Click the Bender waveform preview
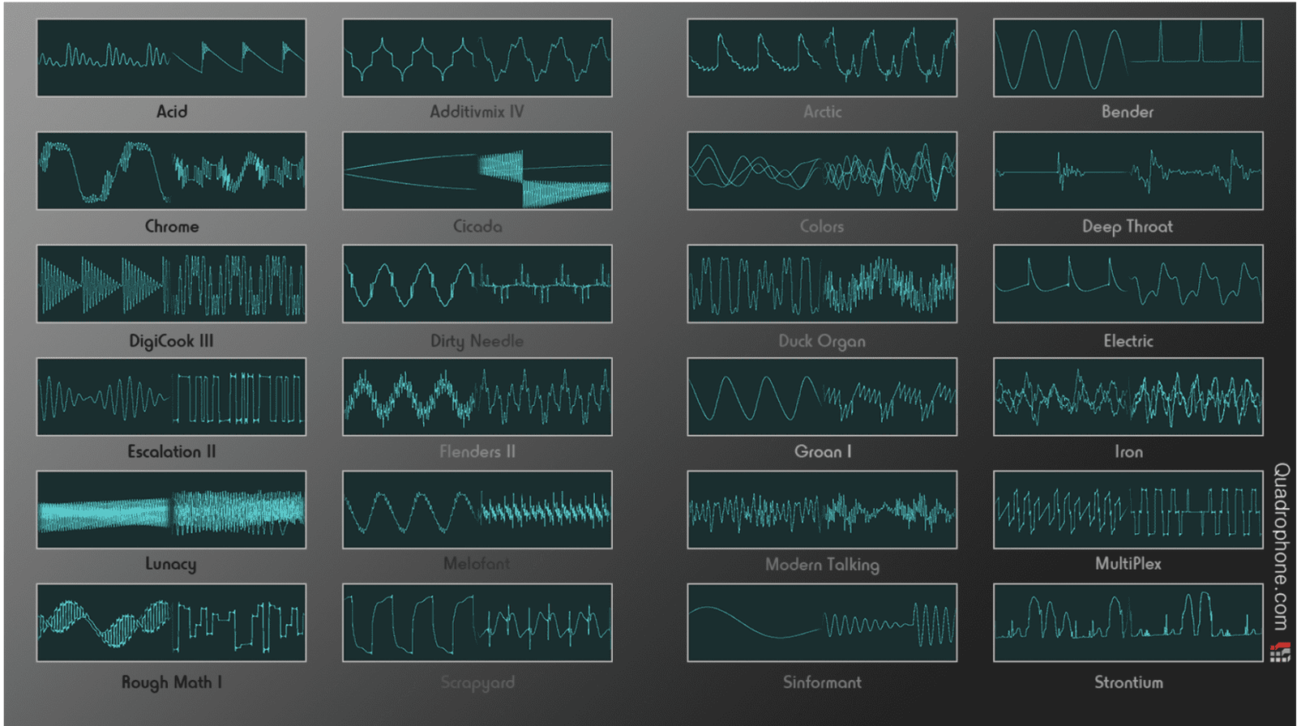This screenshot has height=726, width=1297. click(1128, 58)
